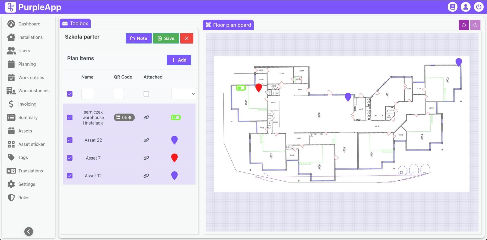This screenshot has height=240, width=487.
Task: Uncheck the select-all checkbox in filter row
Action: (70, 94)
